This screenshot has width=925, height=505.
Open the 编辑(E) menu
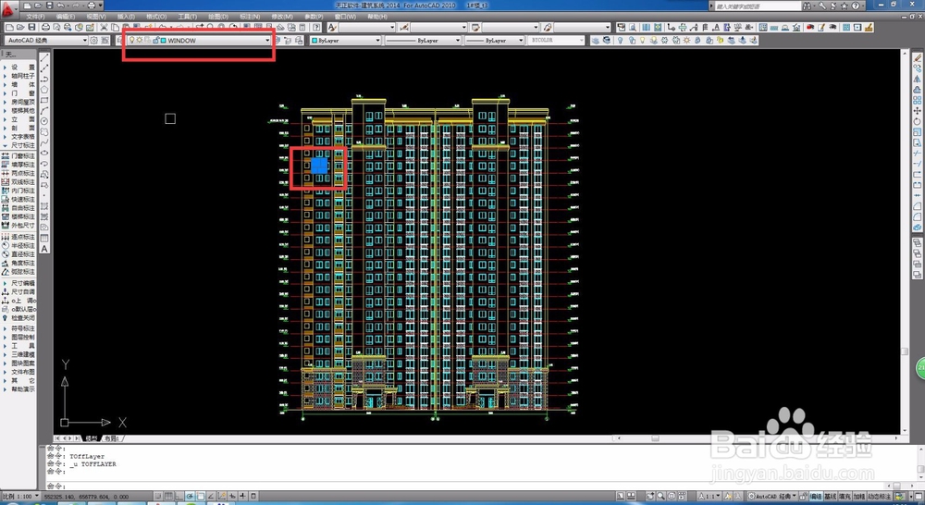point(65,17)
